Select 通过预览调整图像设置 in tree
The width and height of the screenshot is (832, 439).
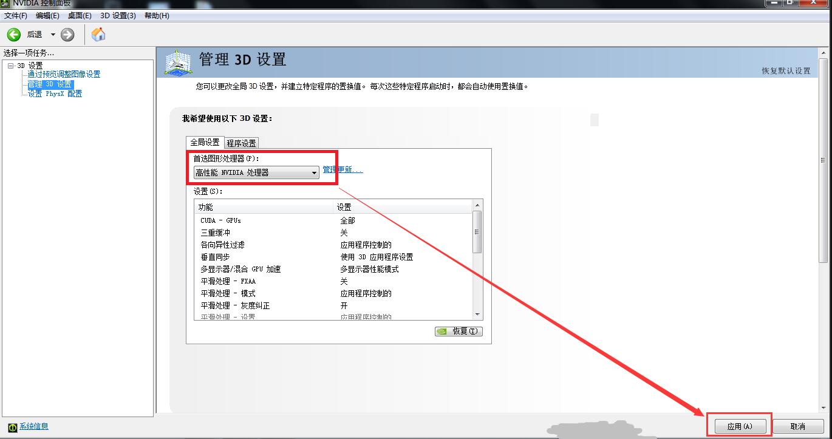tap(64, 74)
